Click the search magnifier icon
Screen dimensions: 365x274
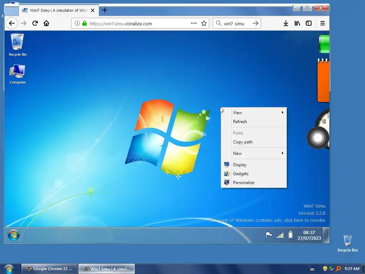point(219,23)
